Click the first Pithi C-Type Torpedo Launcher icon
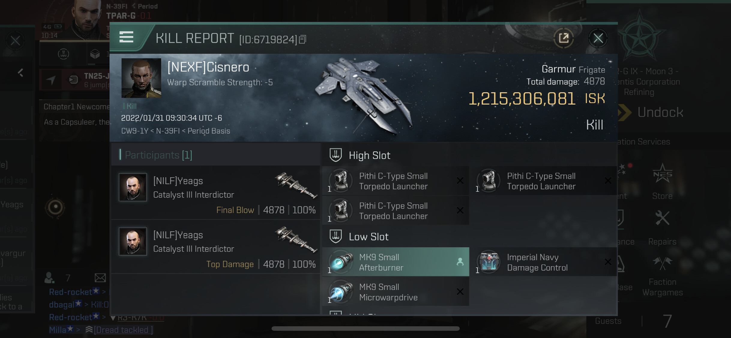Image resolution: width=731 pixels, height=338 pixels. (x=341, y=181)
